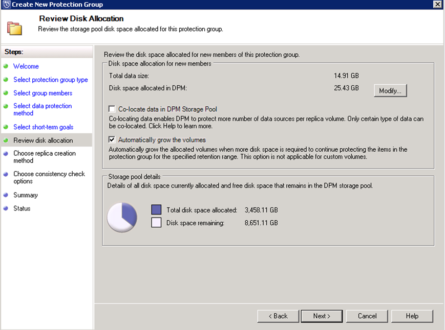This screenshot has height=330, width=445.
Task: Click the green bullet next to Welcome
Action: (6, 66)
